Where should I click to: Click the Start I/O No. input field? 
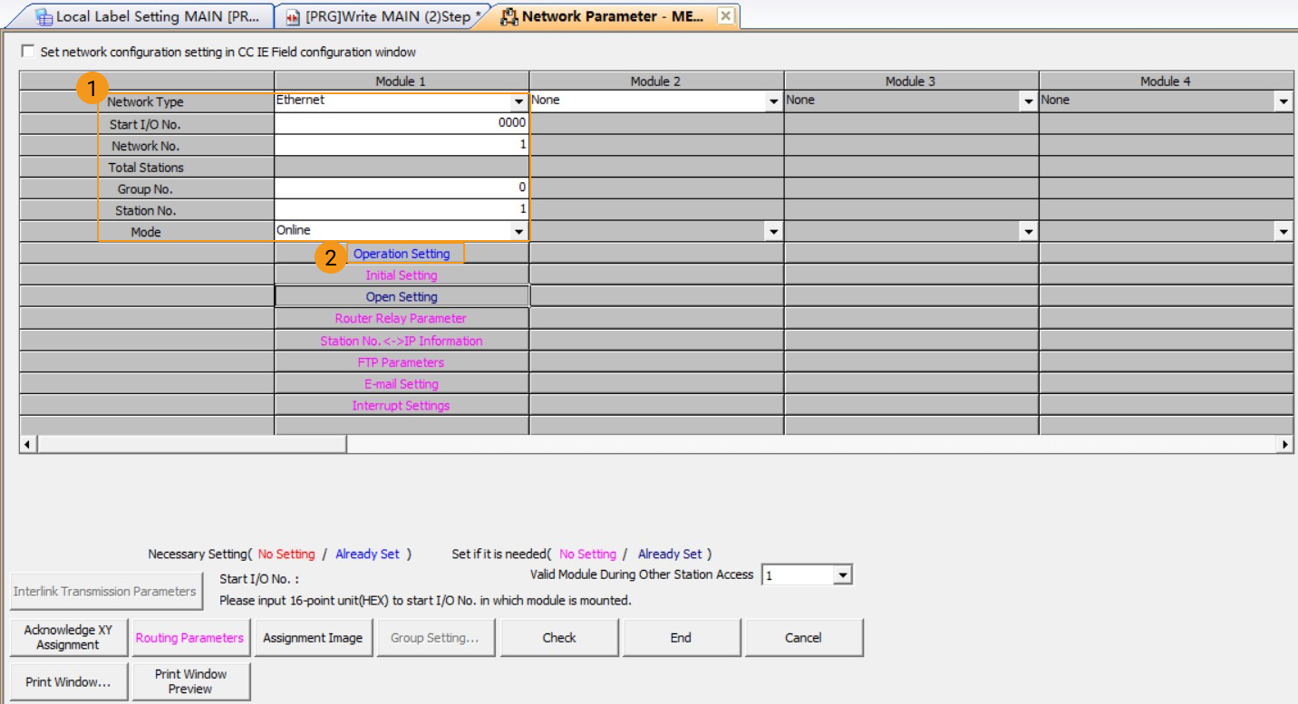coord(402,122)
